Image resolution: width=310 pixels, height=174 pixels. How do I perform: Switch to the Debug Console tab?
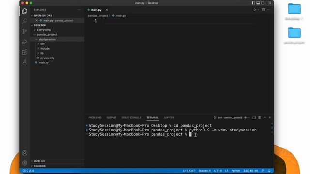131,118
